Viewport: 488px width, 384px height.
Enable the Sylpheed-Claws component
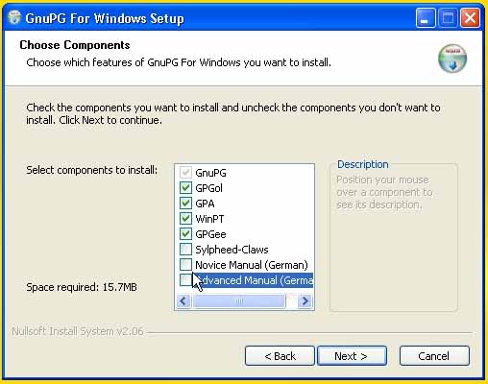click(185, 250)
